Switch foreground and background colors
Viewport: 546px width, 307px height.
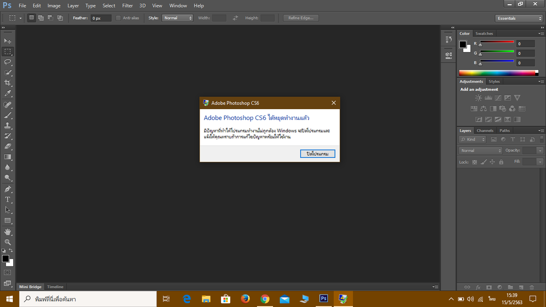tap(11, 250)
